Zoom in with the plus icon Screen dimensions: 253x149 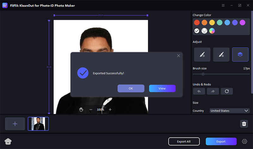point(110,110)
